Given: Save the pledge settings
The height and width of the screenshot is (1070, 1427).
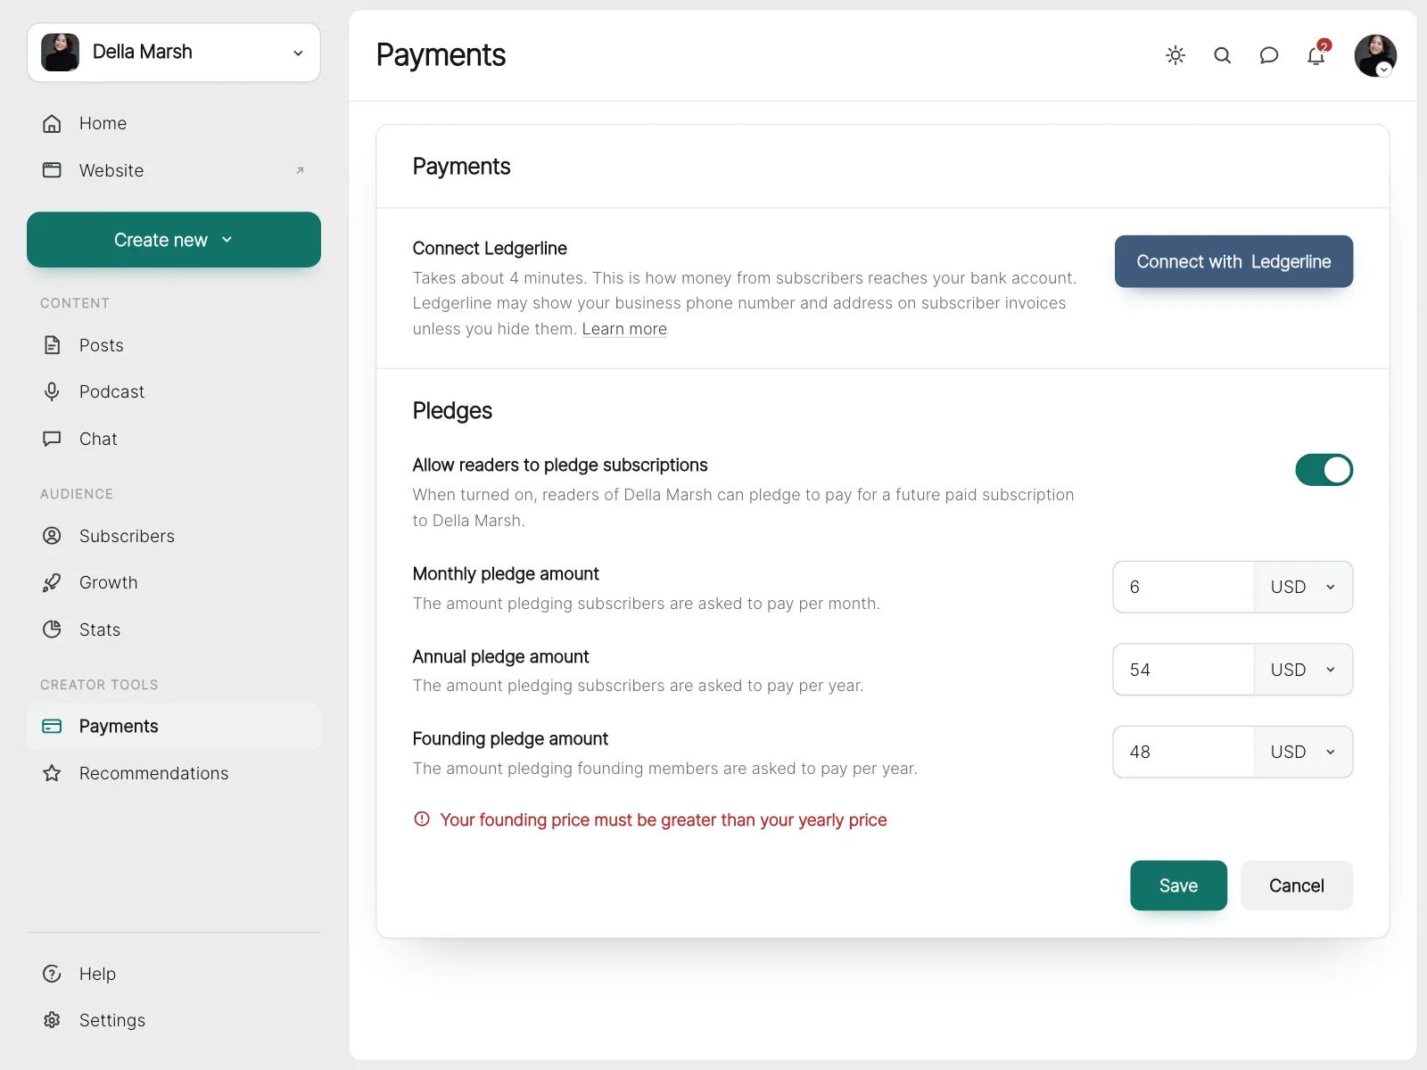Looking at the screenshot, I should click(x=1178, y=885).
